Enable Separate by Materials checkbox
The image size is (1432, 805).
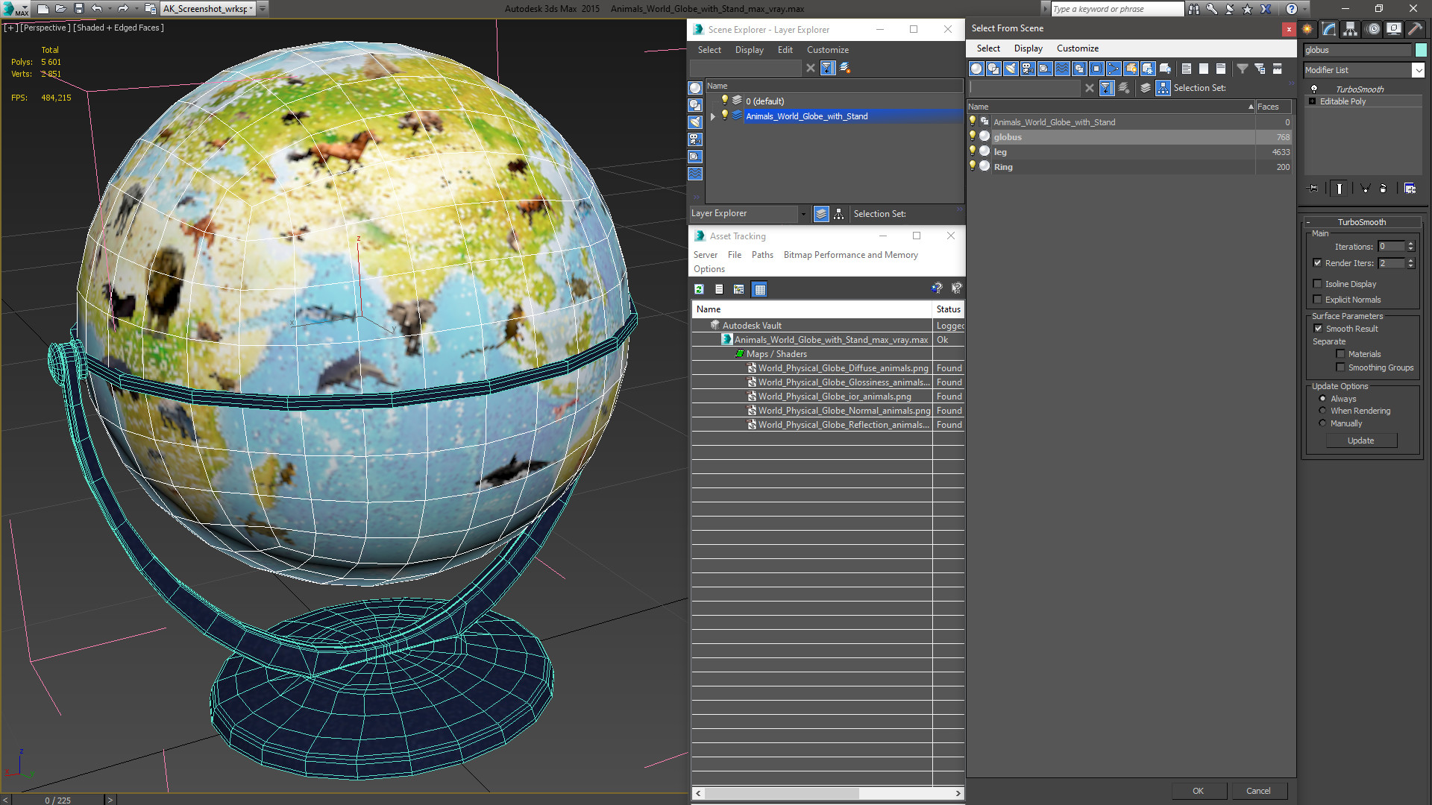click(1340, 354)
